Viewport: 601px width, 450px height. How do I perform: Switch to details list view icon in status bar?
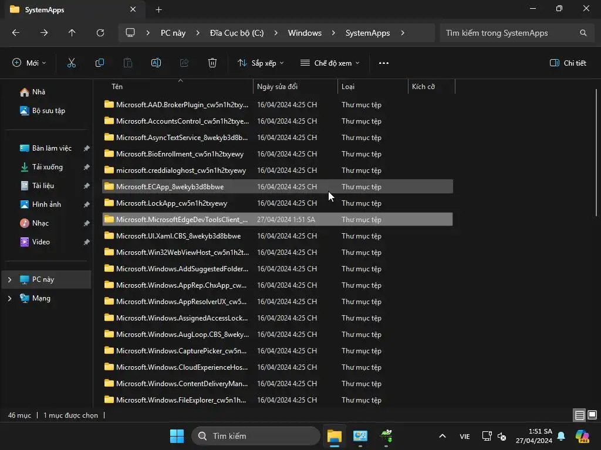point(579,415)
